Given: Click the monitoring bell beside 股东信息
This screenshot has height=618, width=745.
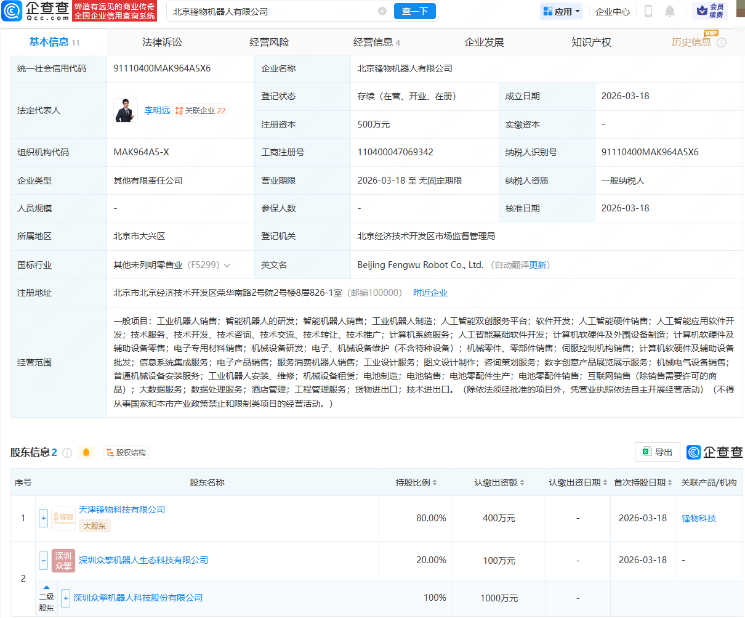Looking at the screenshot, I should tap(86, 452).
